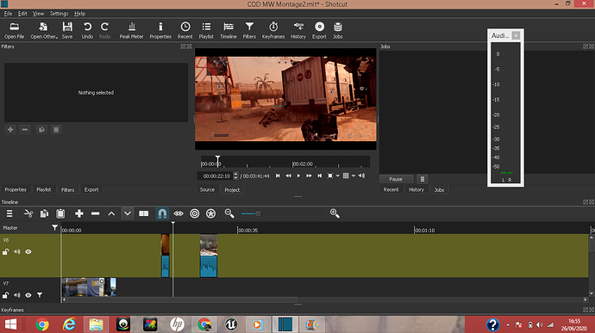This screenshot has width=595, height=333.
Task: Switch to the Export tab
Action: click(91, 189)
